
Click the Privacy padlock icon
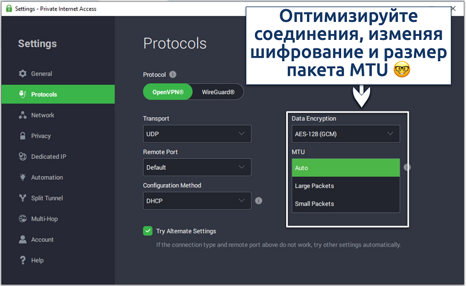[x=23, y=136]
